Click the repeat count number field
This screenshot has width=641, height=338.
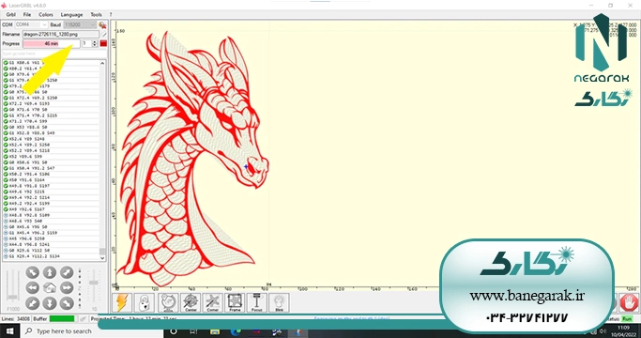coord(86,43)
